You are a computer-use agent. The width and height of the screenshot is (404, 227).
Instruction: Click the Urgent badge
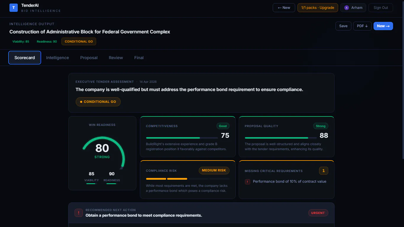coord(318,213)
